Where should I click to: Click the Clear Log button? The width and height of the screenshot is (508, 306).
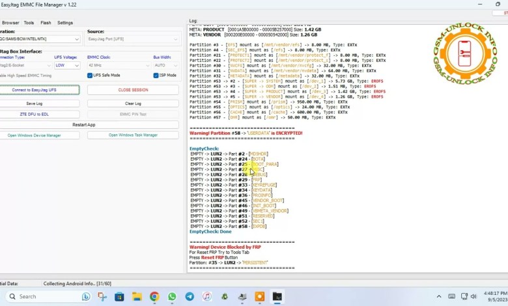(x=133, y=104)
